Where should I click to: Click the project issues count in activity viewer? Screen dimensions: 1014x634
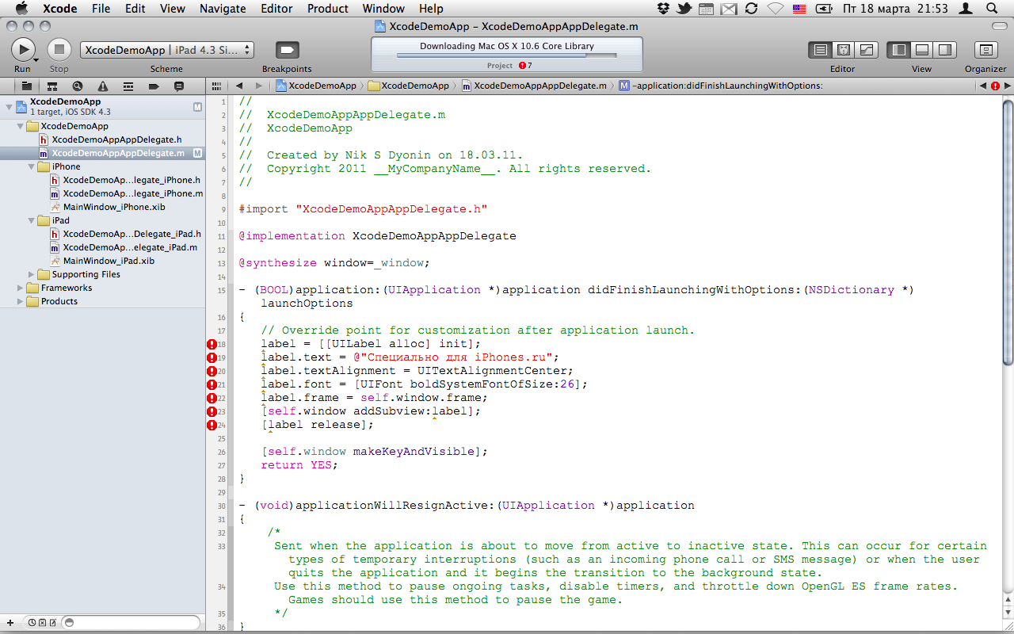(x=526, y=66)
